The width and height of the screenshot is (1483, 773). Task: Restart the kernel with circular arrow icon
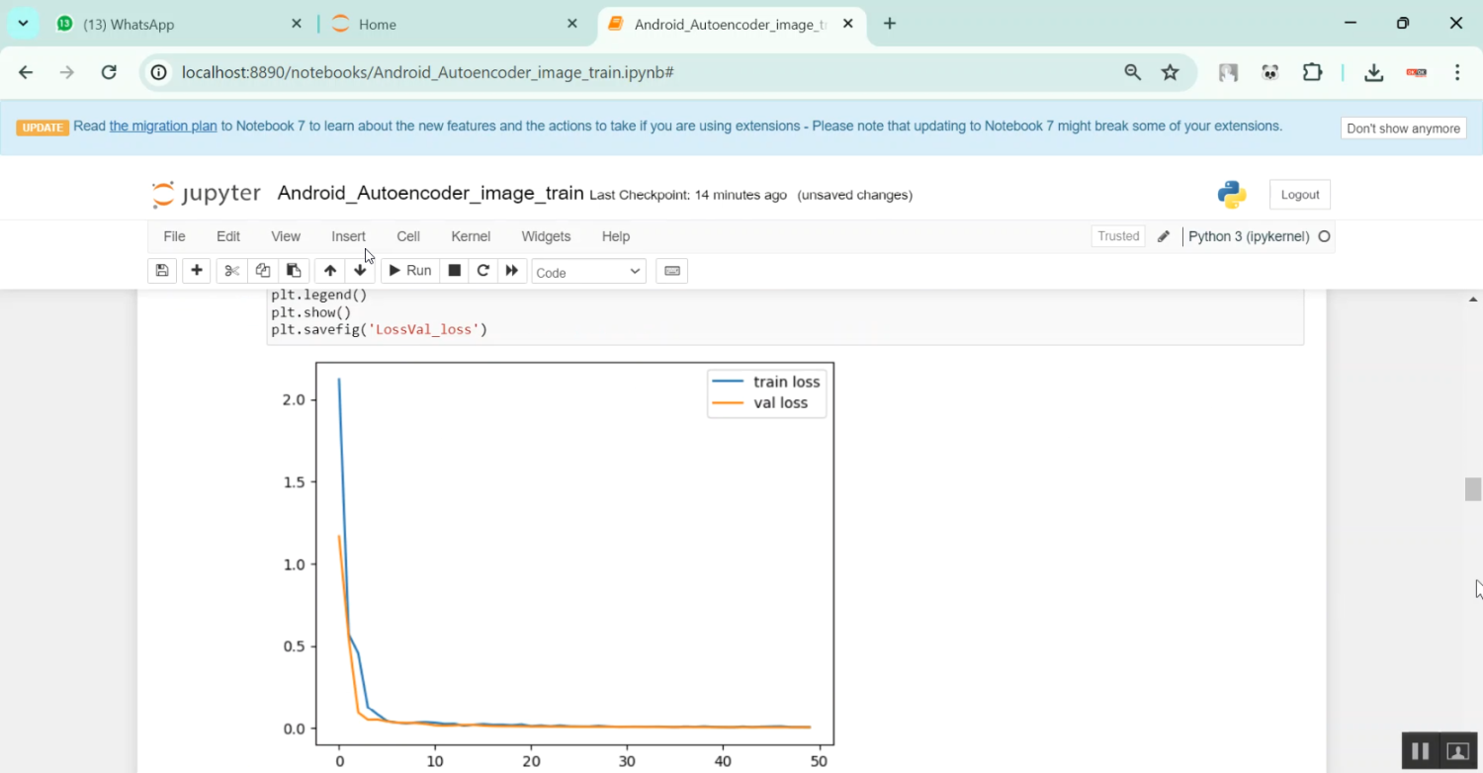(x=483, y=271)
